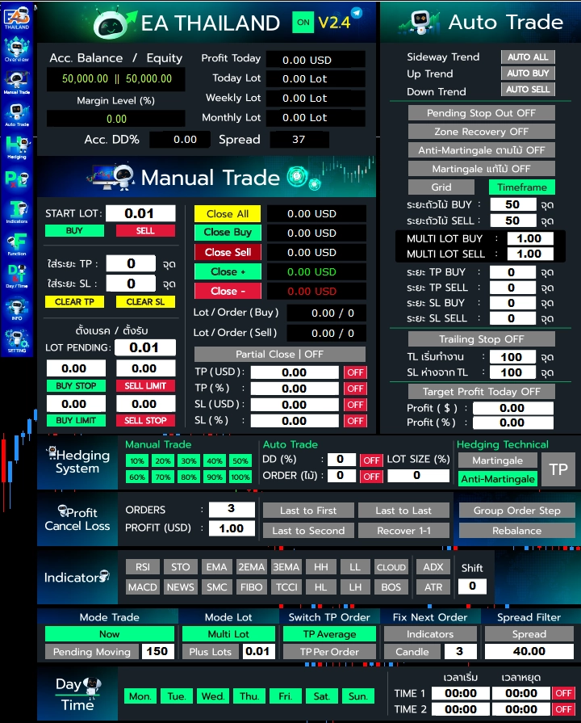581x723 pixels.
Task: Switch to the Grid tab
Action: coord(441,187)
